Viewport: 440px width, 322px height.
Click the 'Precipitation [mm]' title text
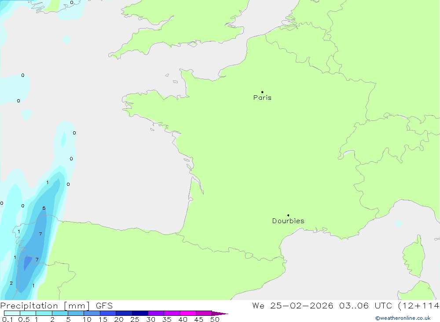point(45,306)
